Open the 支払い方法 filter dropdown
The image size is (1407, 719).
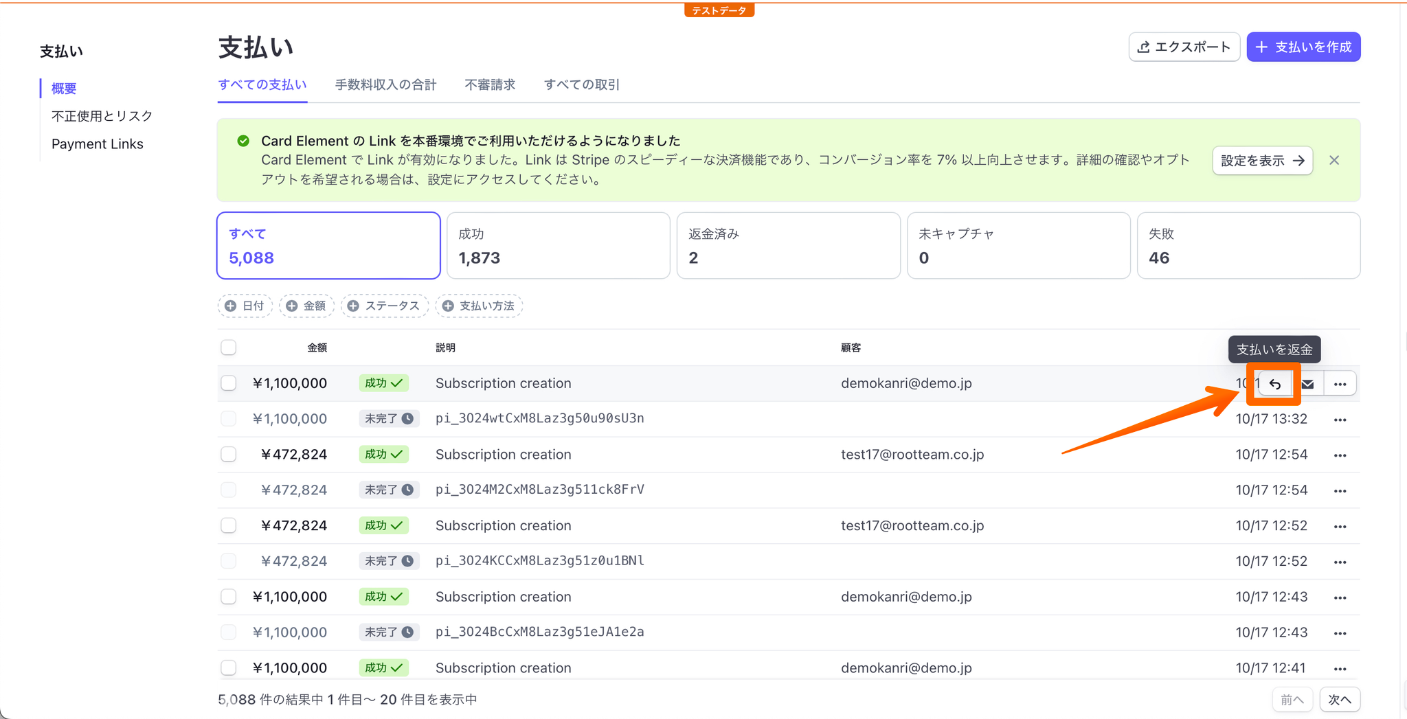click(479, 306)
